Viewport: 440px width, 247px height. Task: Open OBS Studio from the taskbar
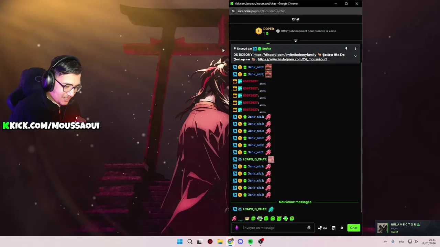(261, 242)
